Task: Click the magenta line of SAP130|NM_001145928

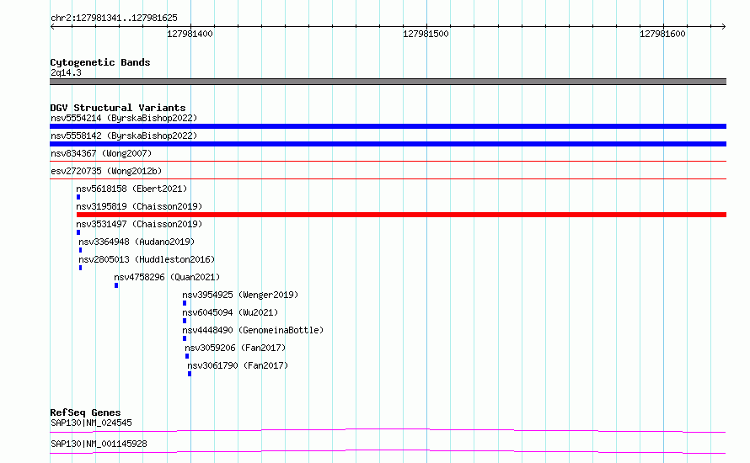Action: [388, 451]
